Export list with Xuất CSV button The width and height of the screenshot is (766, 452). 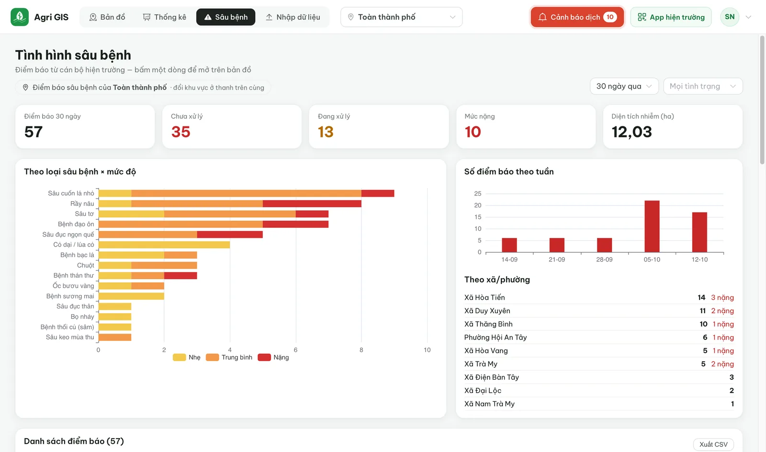[x=713, y=444]
